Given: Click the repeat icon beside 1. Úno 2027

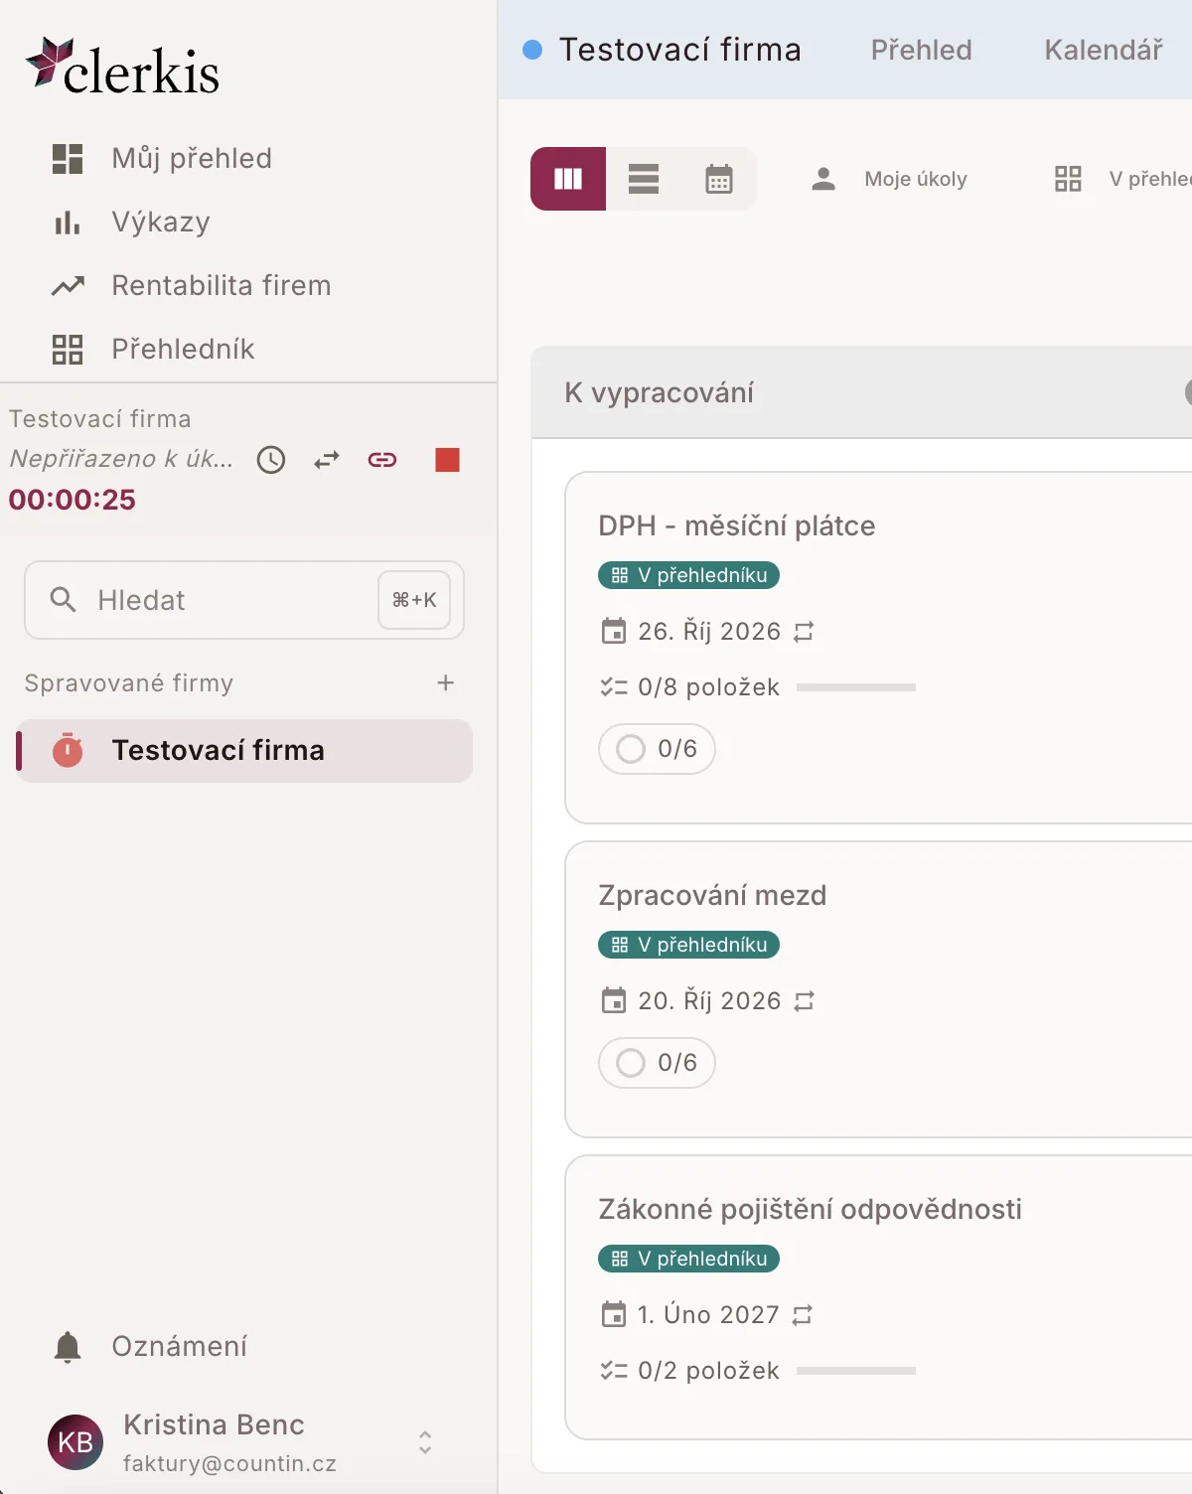Looking at the screenshot, I should point(802,1315).
